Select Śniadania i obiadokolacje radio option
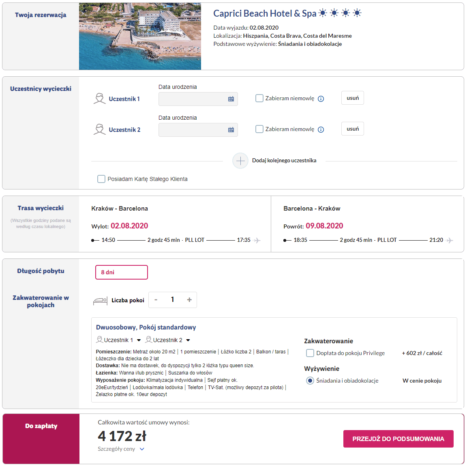This screenshot has height=465, width=467. [310, 381]
